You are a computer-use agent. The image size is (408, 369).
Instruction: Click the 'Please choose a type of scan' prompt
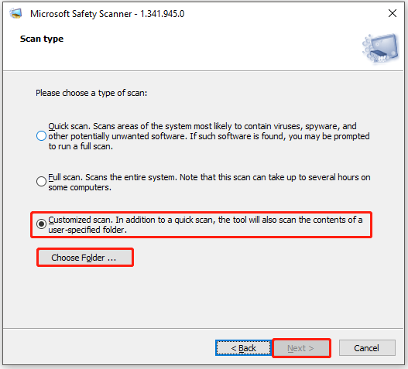tap(91, 93)
